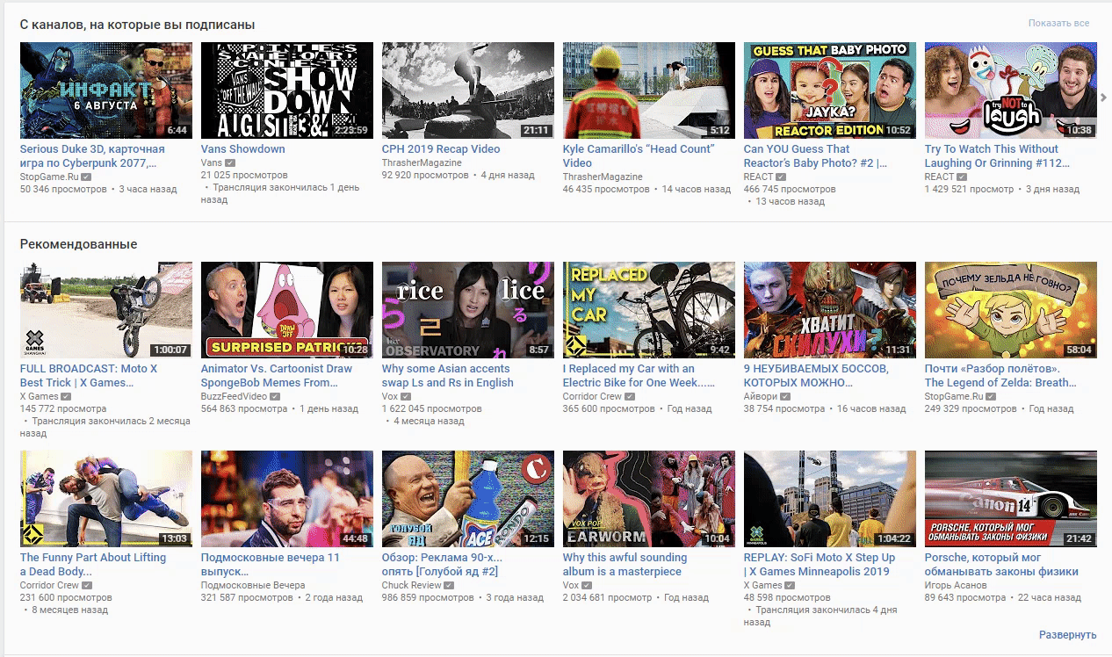
Task: Open the Serious Duke 3D video thumbnail
Action: (x=106, y=90)
